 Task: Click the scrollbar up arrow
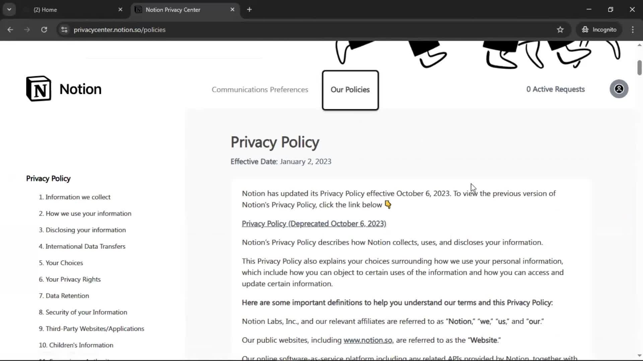[639, 45]
